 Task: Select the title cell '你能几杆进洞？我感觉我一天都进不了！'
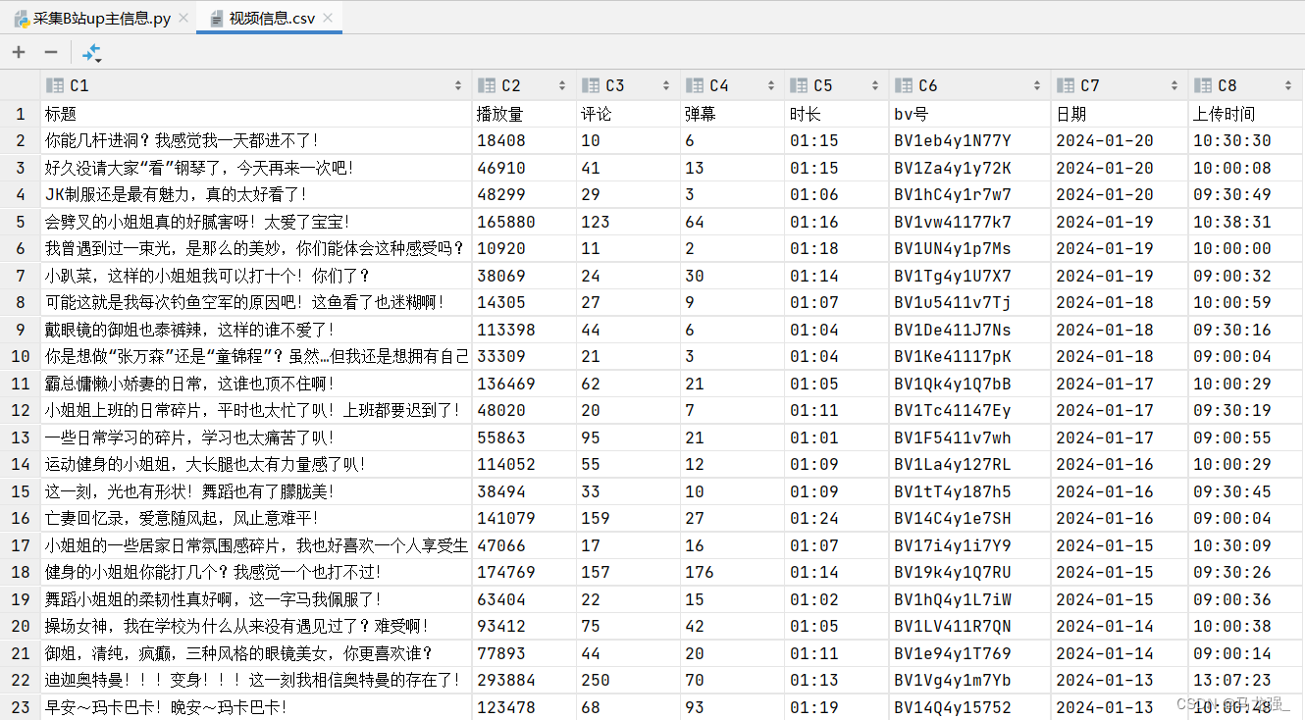(x=256, y=140)
